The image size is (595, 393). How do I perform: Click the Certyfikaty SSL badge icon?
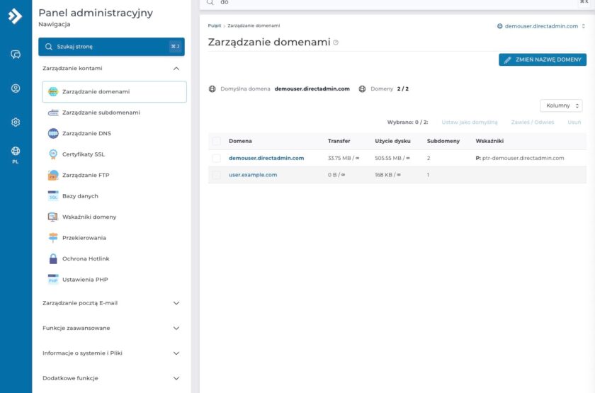tap(53, 154)
